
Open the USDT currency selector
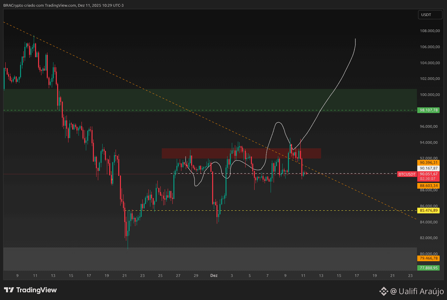430,15
